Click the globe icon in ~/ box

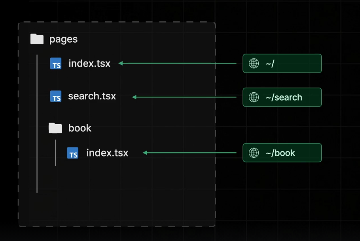click(x=254, y=64)
